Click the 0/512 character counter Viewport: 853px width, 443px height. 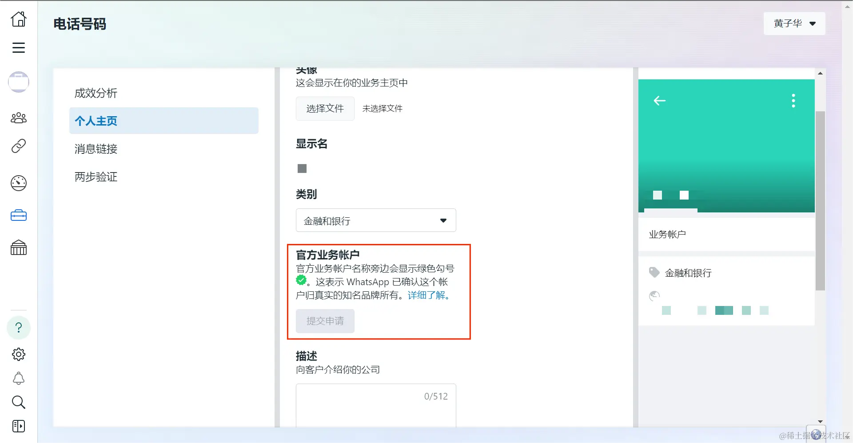(436, 396)
